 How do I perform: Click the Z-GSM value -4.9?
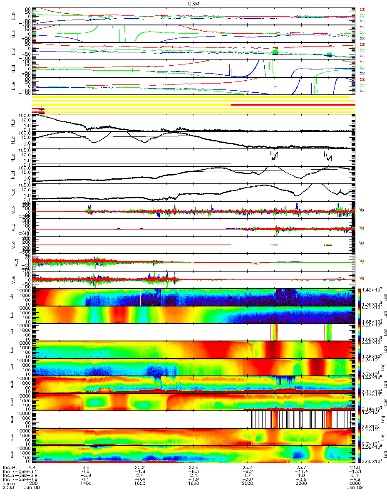(x=354, y=479)
